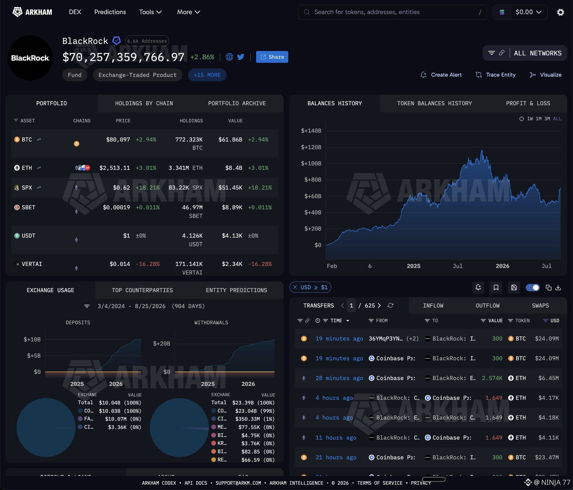This screenshot has height=490, width=573.
Task: Open the FROM column filter
Action: pos(371,320)
